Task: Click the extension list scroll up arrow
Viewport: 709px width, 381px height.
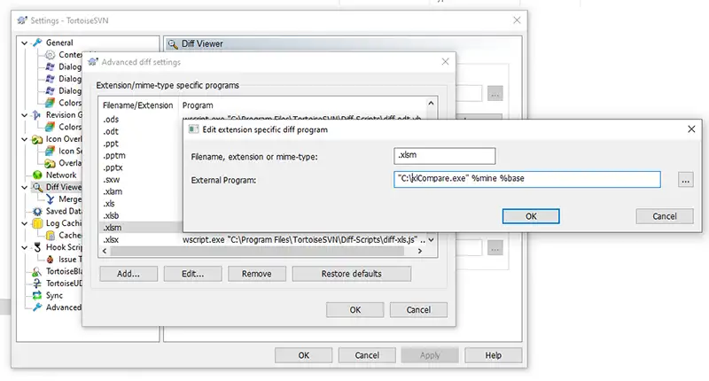Action: (x=431, y=104)
